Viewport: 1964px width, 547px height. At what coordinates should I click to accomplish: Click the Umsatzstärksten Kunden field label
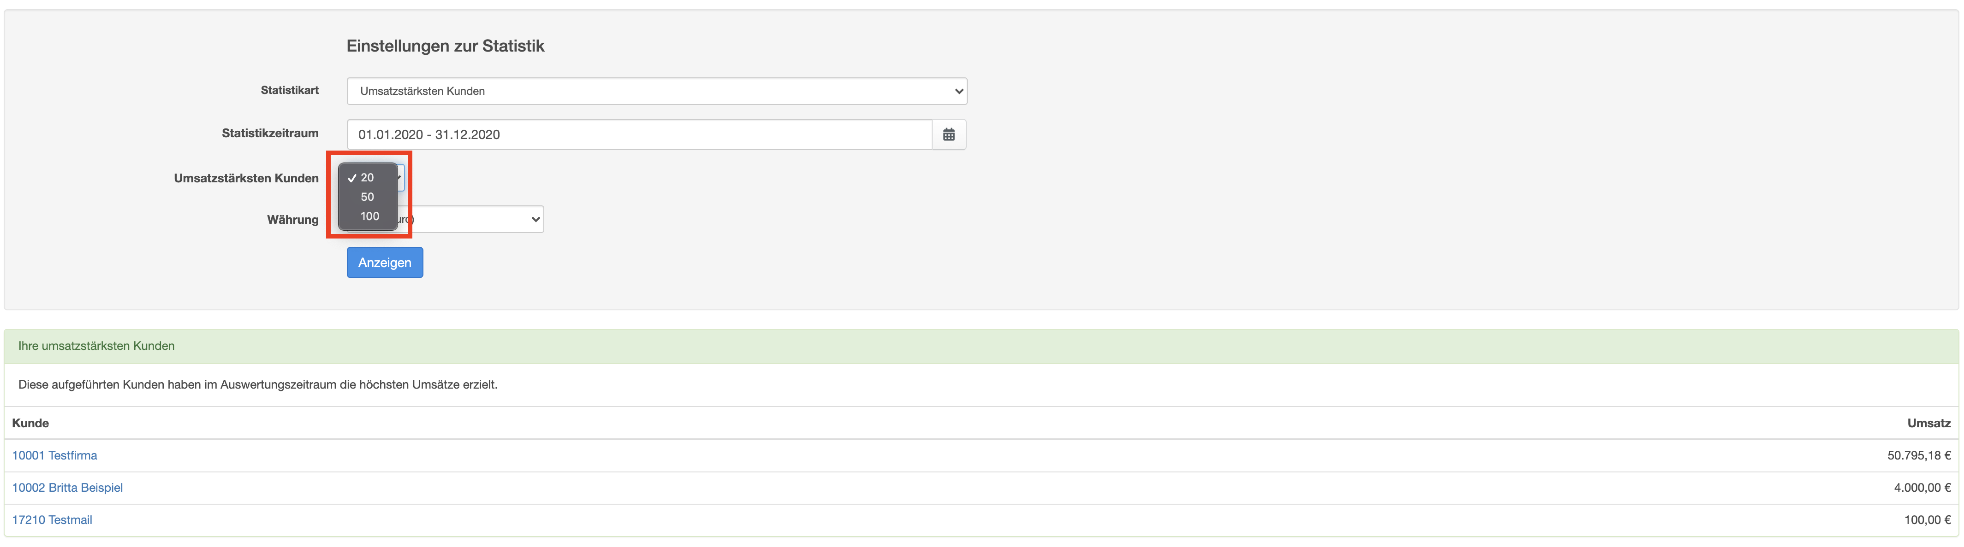[246, 178]
